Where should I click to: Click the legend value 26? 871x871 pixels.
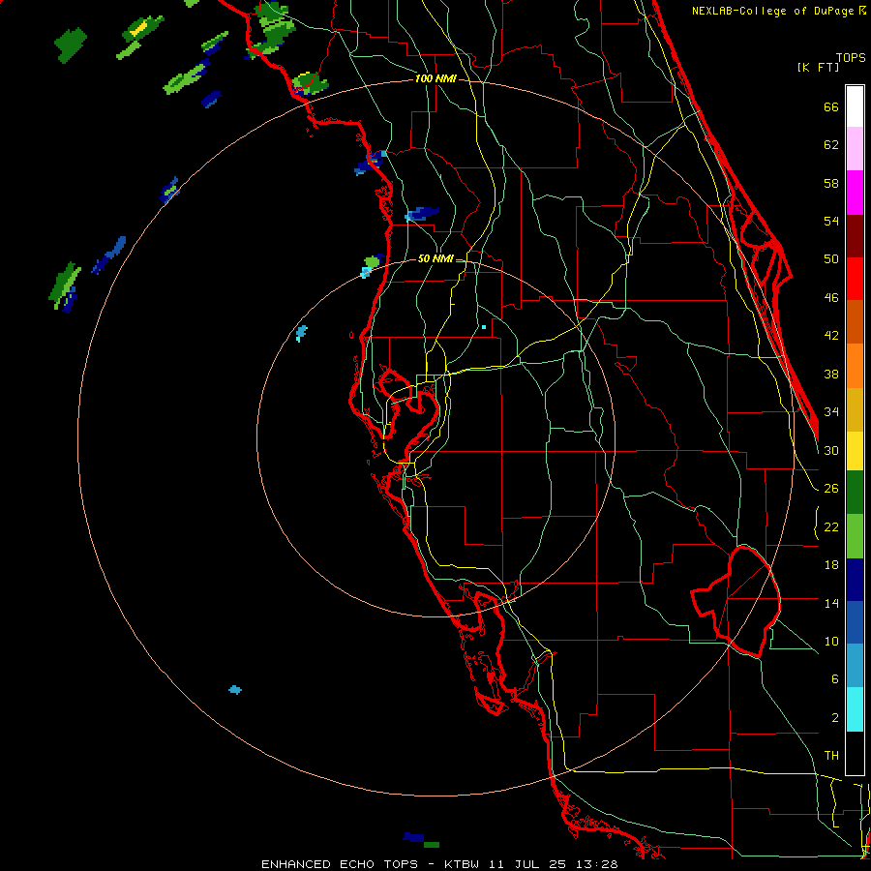[831, 489]
